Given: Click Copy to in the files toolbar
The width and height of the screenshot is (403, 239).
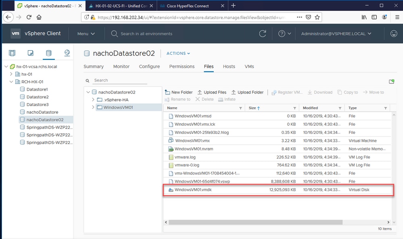Looking at the screenshot, I should click(348, 92).
